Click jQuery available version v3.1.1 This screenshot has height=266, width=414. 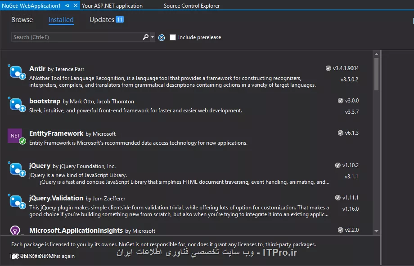point(351,177)
